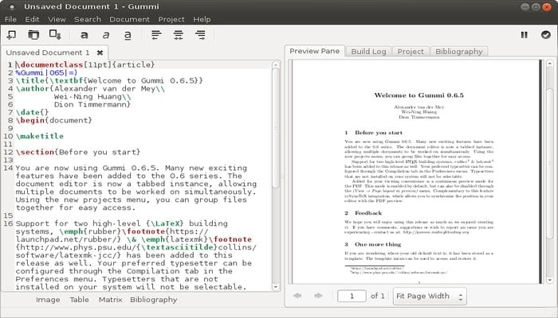Screen dimensions: 558x318
Task: Click the editor scrollbar down arrow
Action: (x=276, y=287)
